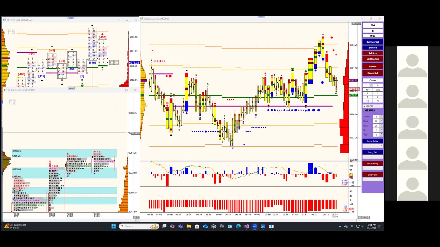Select the quantity preset 10

(368, 101)
